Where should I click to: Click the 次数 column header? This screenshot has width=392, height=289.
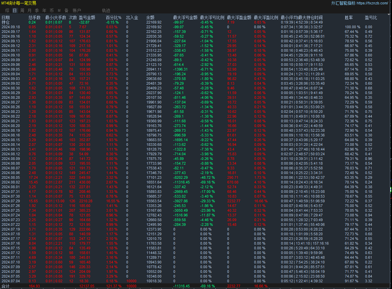(73, 17)
